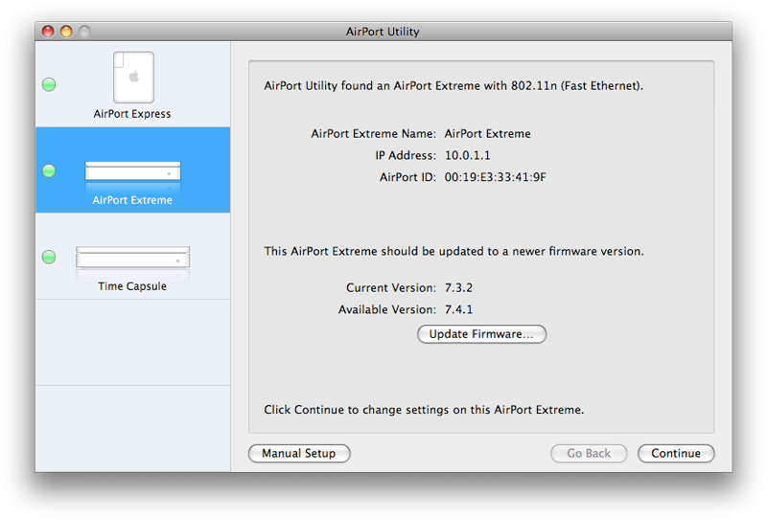Image resolution: width=767 pixels, height=520 pixels.
Task: Click the firmware update notice text
Action: [453, 251]
